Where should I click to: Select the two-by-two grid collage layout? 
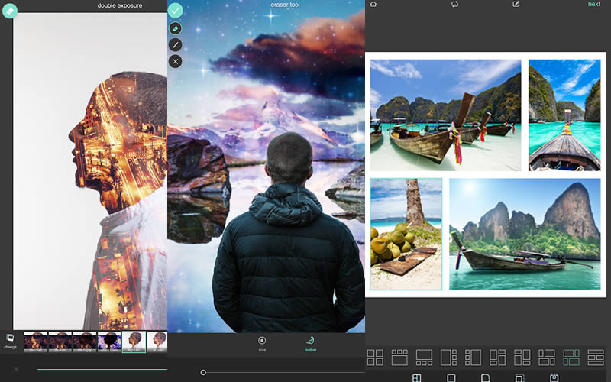[375, 358]
